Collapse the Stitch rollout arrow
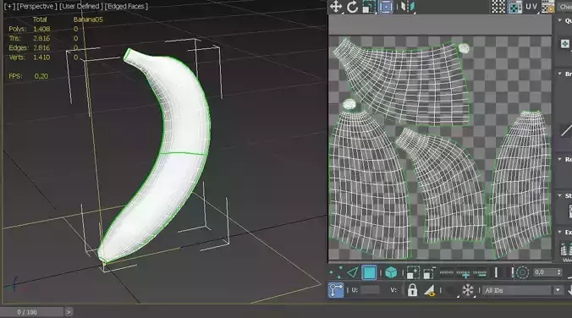This screenshot has height=318, width=572. pos(560,196)
